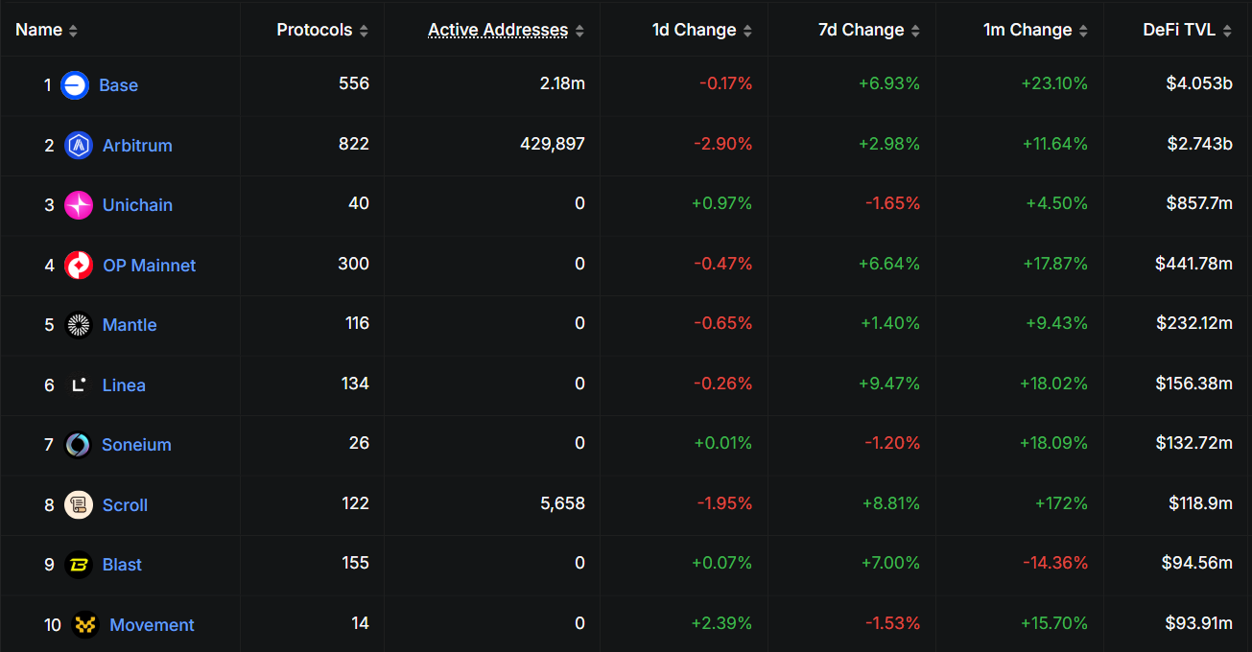
Task: Click the Unichain pink logo icon
Action: [x=79, y=205]
